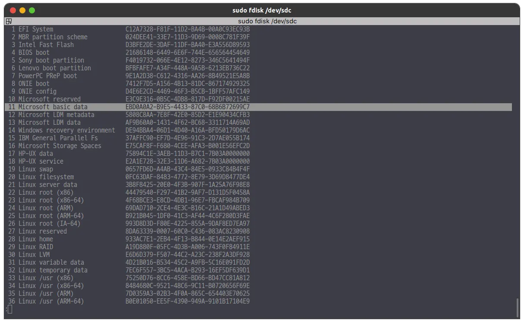Click 'PowerPC PReP boot' entry
524x323 pixels.
48,76
